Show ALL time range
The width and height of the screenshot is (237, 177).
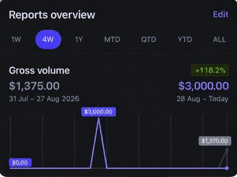coord(220,40)
